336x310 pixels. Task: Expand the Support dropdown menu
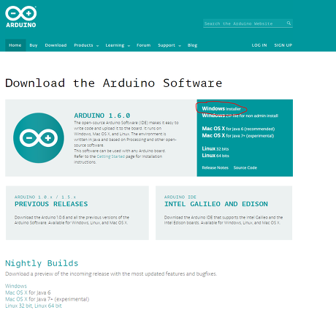(169, 45)
